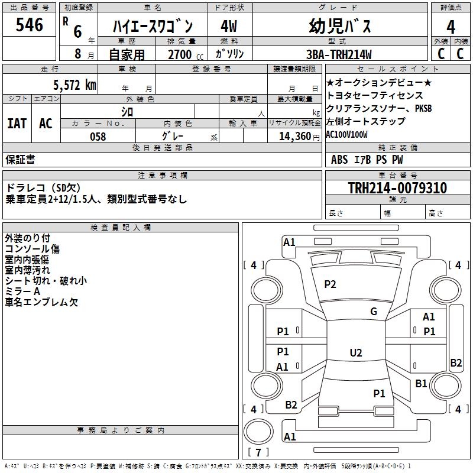The width and height of the screenshot is (473, 473).
Task: Click the chassis number TRH214-0079310
Action: tap(397, 187)
